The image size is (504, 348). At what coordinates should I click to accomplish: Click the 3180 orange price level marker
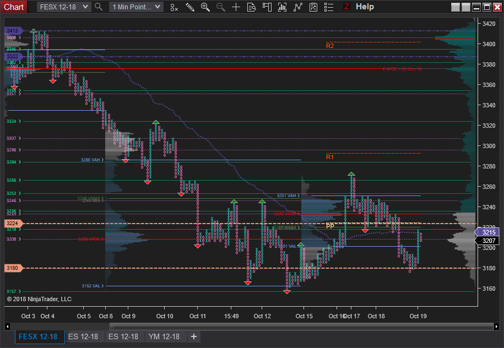13,268
